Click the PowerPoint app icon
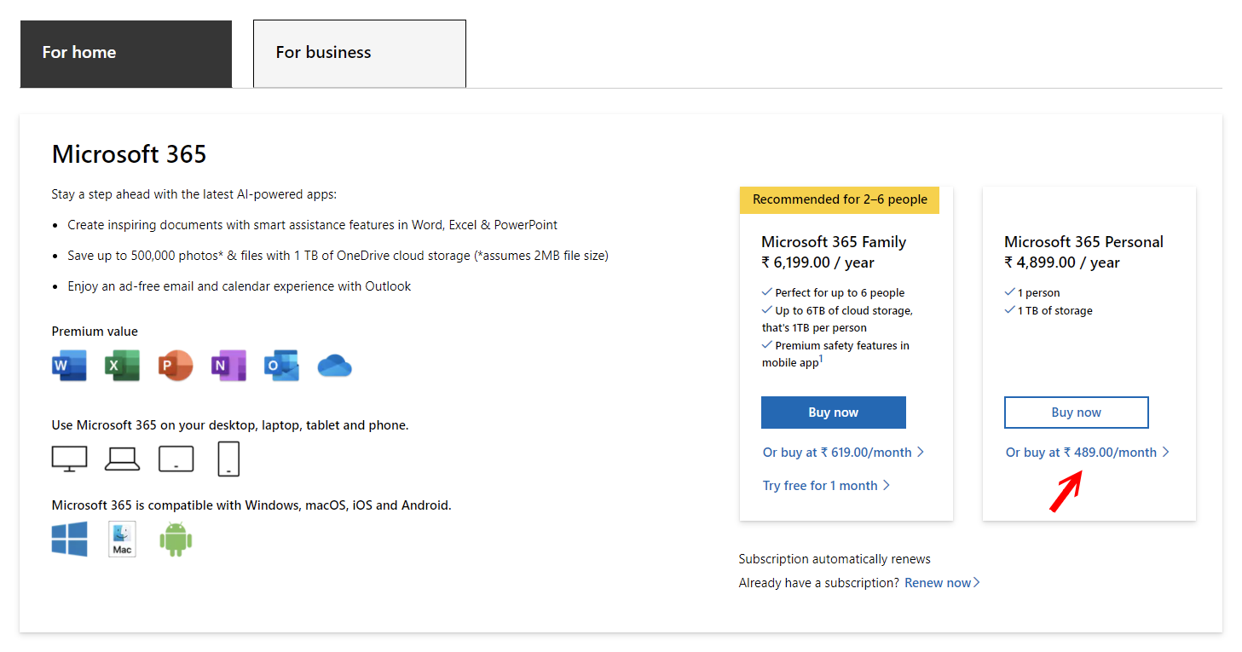Viewport: 1242px width, 652px height. point(176,366)
